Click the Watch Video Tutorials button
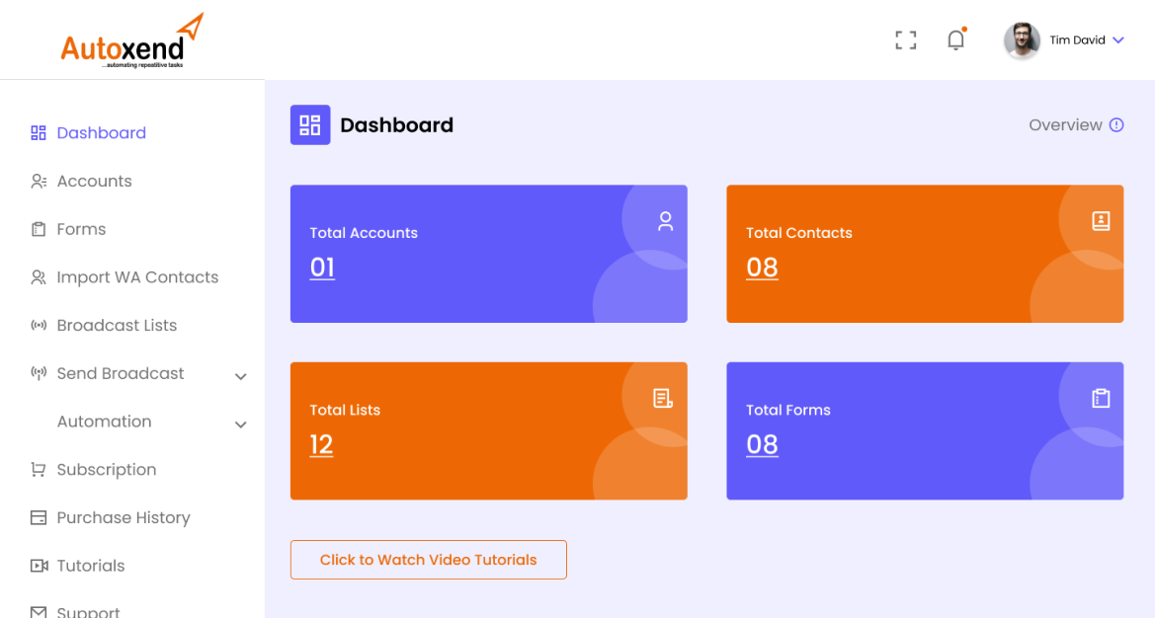 click(x=428, y=560)
